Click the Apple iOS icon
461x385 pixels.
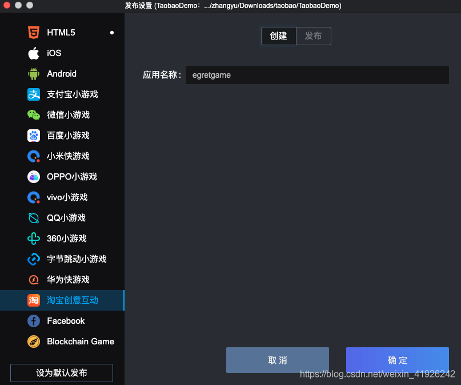tap(34, 53)
